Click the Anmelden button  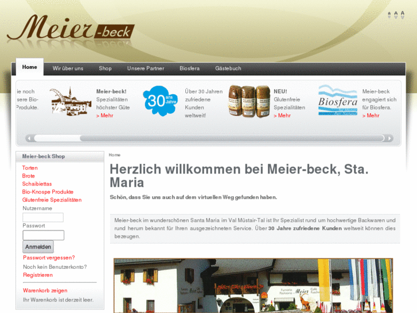tap(38, 247)
